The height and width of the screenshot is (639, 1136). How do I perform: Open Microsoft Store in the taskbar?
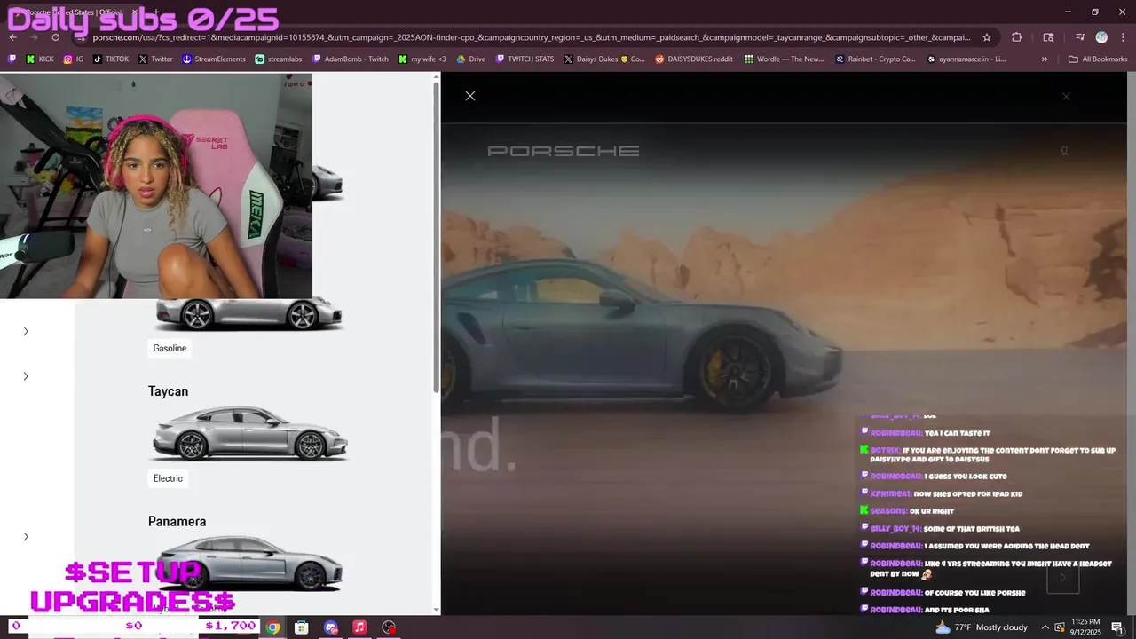click(302, 627)
